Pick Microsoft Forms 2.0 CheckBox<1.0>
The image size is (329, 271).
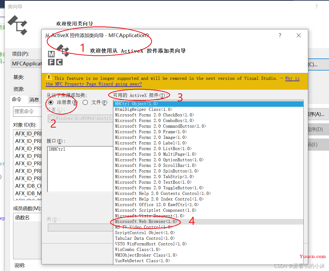tap(154, 115)
